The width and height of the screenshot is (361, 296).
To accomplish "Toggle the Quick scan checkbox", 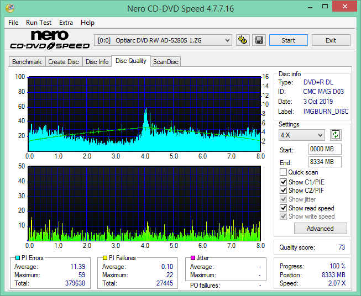I will tap(283, 172).
